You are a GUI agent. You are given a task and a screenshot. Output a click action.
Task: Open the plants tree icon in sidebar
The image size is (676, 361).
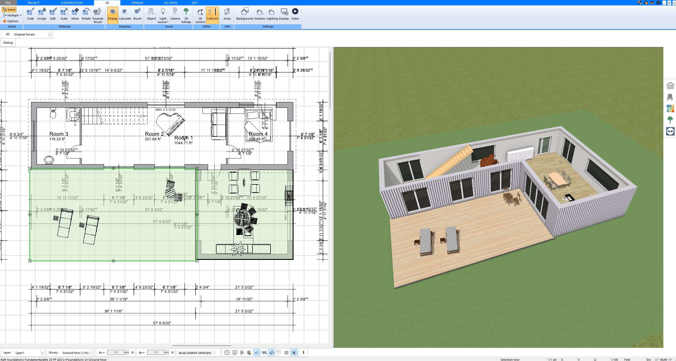670,120
